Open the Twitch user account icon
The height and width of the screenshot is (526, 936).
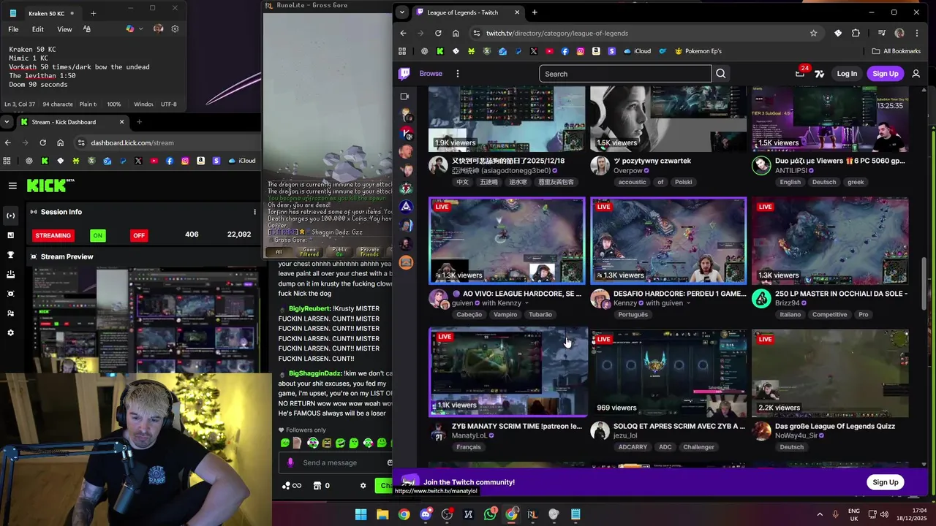(x=916, y=74)
